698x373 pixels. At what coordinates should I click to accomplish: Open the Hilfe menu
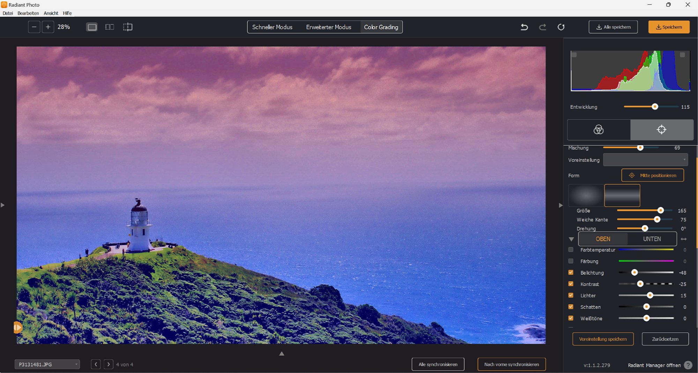67,13
